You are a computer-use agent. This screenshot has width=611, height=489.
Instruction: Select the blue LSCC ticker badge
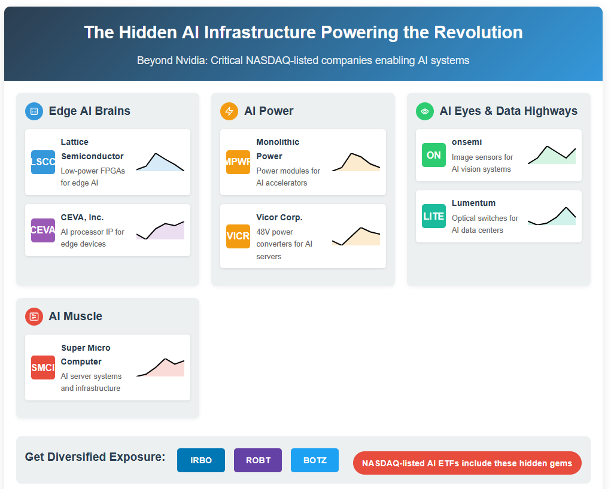click(43, 162)
